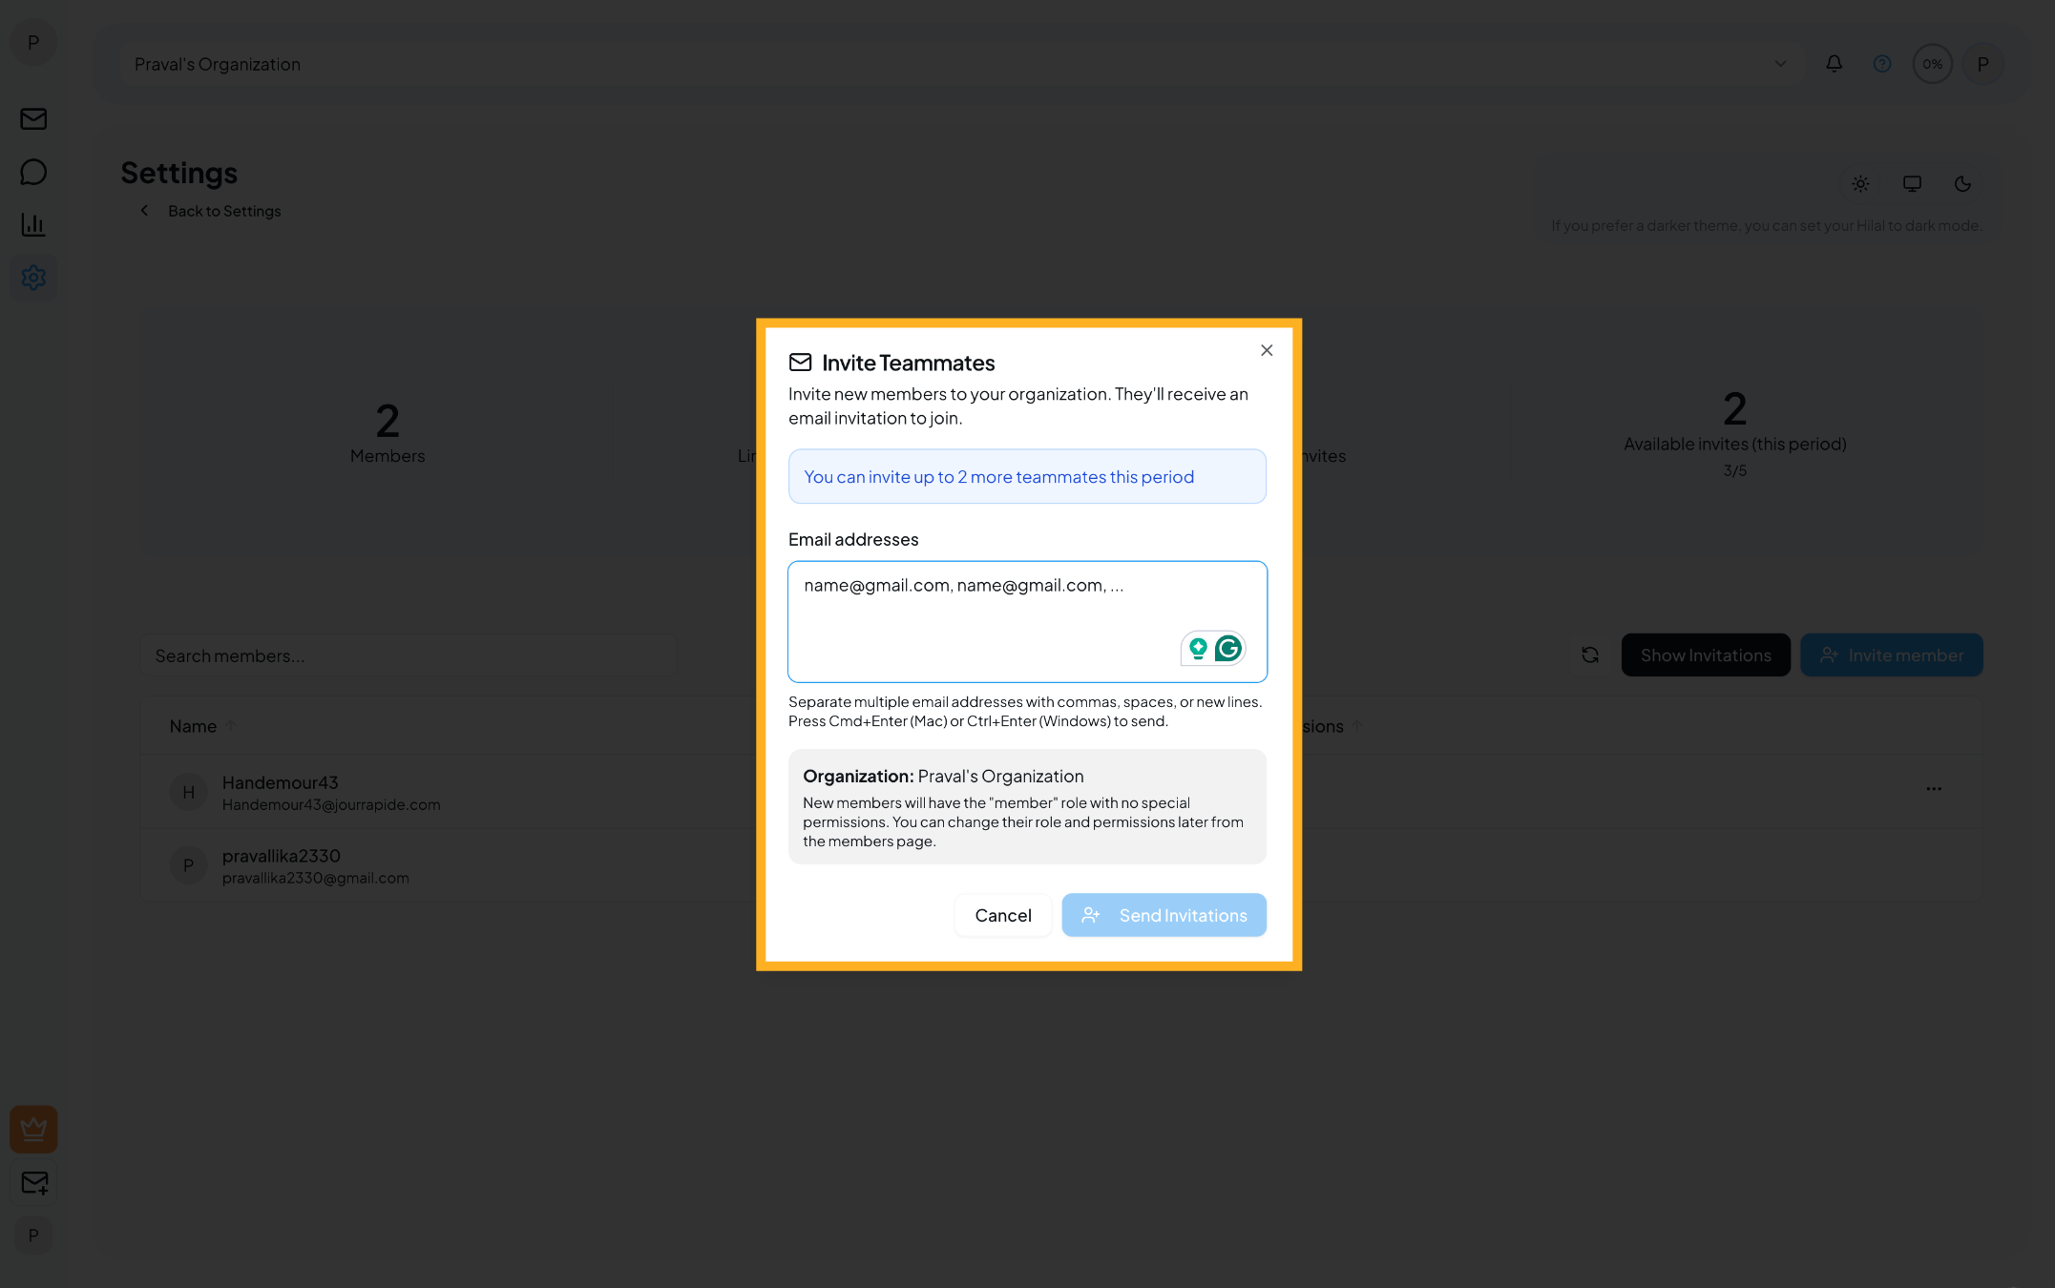The height and width of the screenshot is (1288, 2055).
Task: Open the mail inbox from the sidebar
Action: point(33,118)
